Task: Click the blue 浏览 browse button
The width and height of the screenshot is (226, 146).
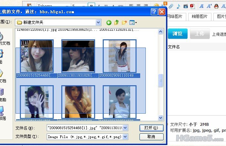Action: click(x=178, y=34)
